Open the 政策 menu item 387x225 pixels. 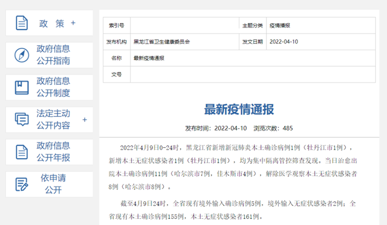point(51,24)
